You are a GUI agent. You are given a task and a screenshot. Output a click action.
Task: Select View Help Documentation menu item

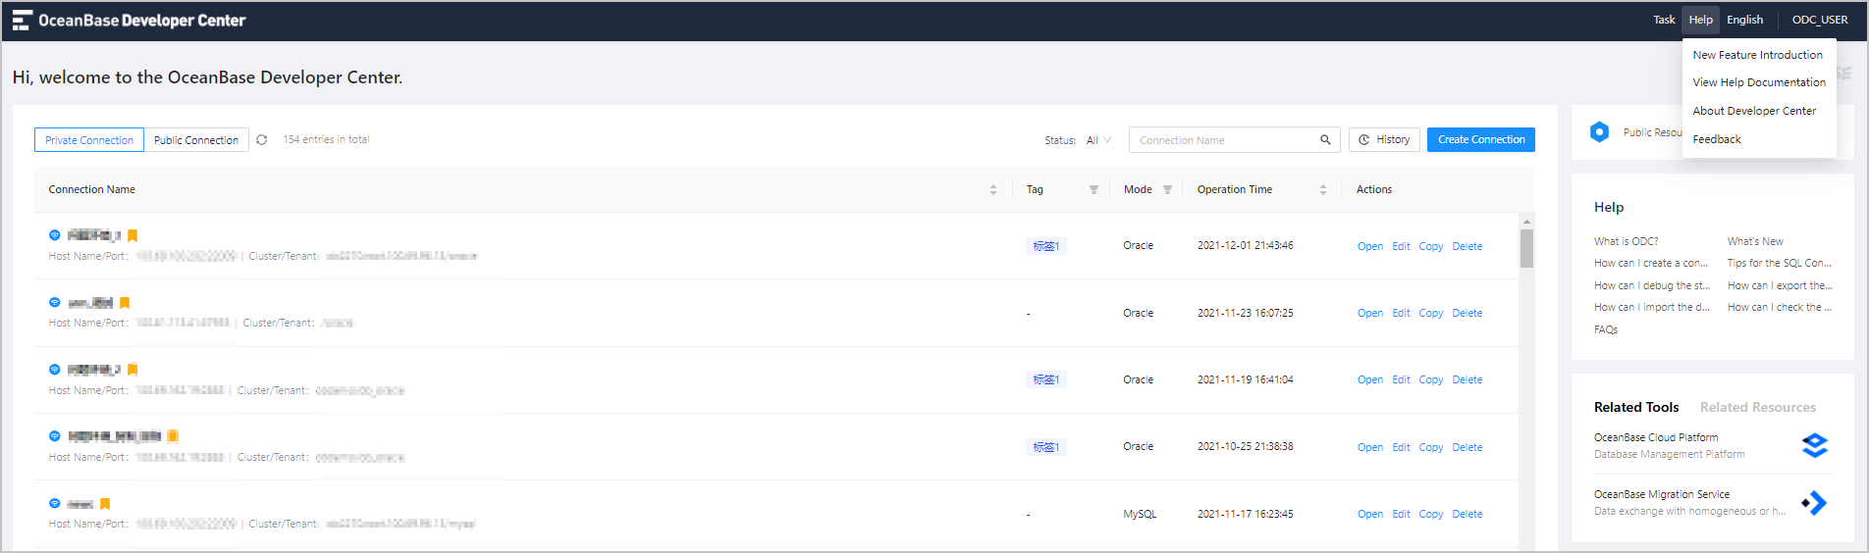tap(1759, 82)
